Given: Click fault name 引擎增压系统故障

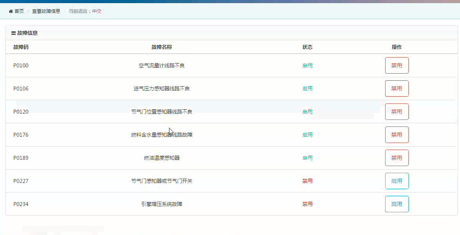Looking at the screenshot, I should click(x=162, y=204).
